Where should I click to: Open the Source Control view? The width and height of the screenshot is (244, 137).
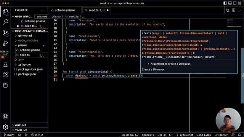click(5, 33)
